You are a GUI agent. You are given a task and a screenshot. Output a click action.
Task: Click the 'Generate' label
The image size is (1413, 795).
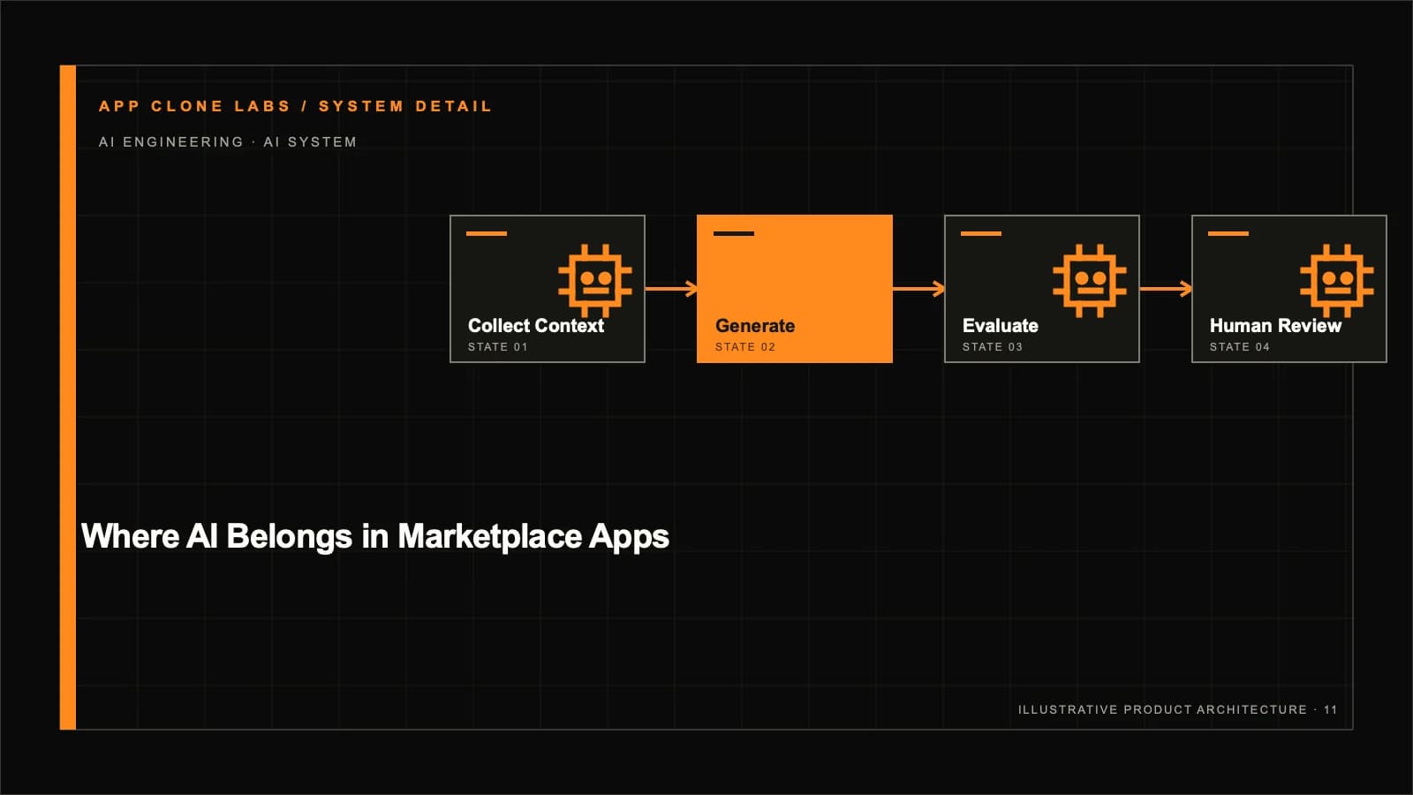pyautogui.click(x=755, y=326)
